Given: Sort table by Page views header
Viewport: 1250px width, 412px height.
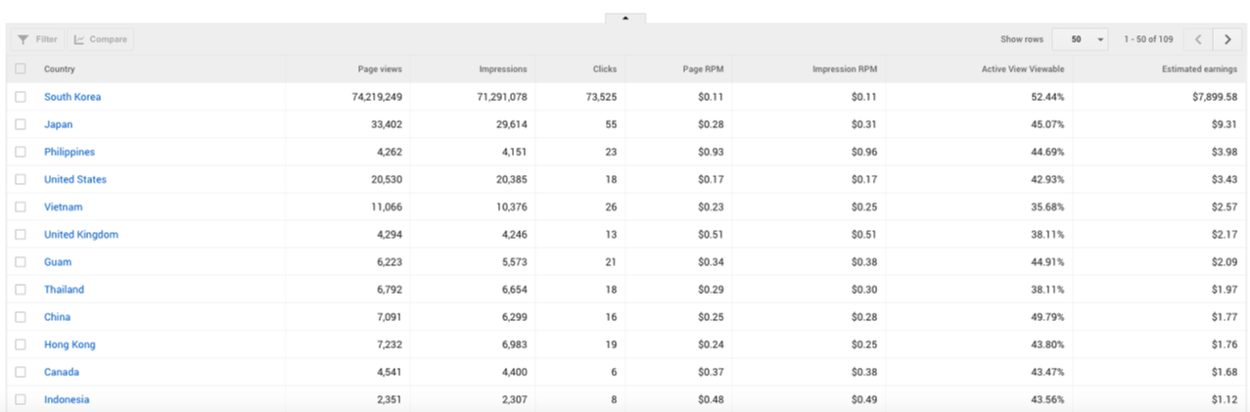Looking at the screenshot, I should coord(379,69).
